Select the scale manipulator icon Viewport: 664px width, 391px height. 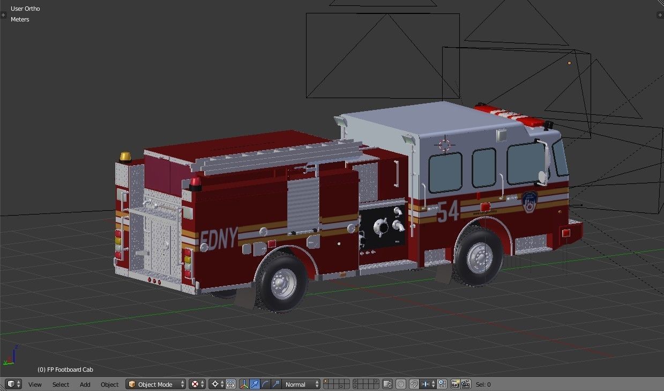[x=276, y=384]
